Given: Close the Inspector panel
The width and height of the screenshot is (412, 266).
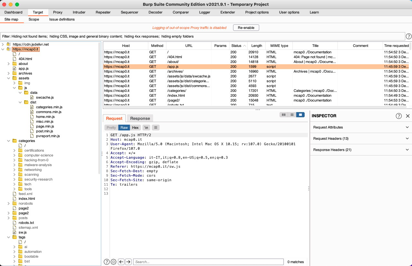Looking at the screenshot, I should pyautogui.click(x=408, y=116).
